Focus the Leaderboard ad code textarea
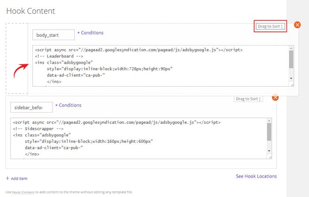Viewport: 309px width, 197px height. 163,66
